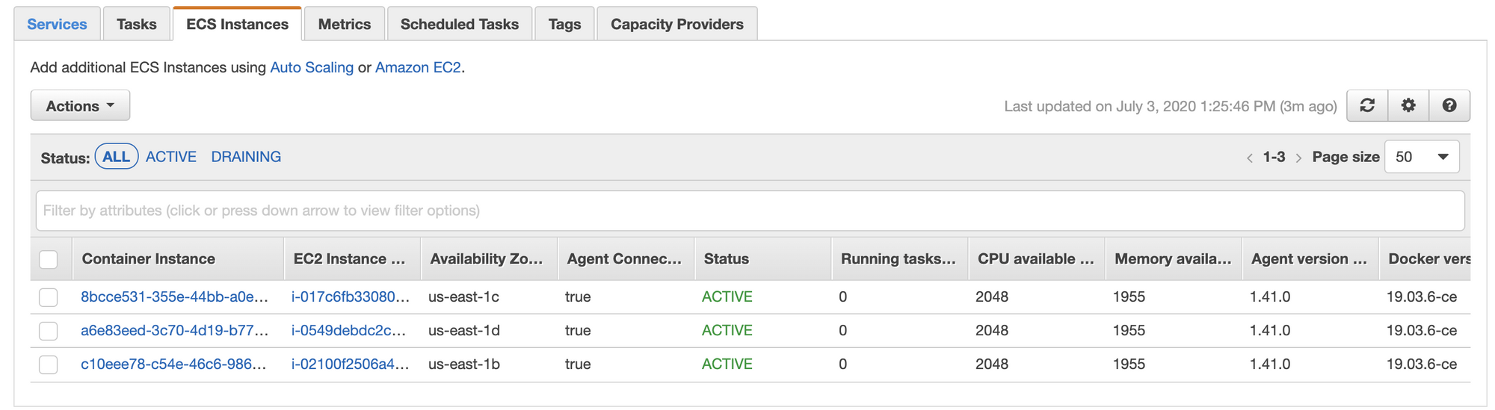
Task: Open table settings gear icon
Action: 1408,105
